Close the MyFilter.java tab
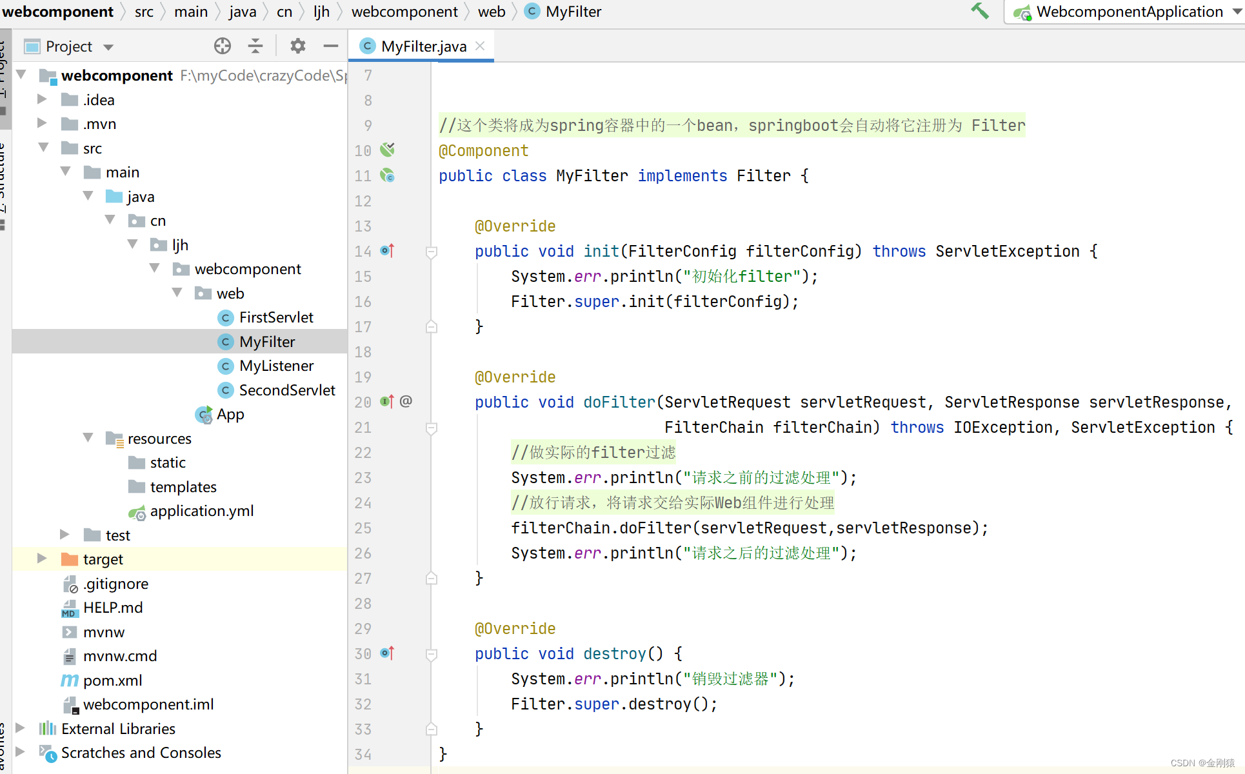 [480, 46]
